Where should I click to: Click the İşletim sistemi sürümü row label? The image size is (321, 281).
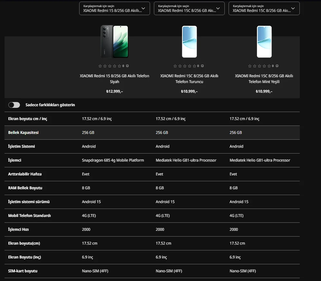point(29,201)
